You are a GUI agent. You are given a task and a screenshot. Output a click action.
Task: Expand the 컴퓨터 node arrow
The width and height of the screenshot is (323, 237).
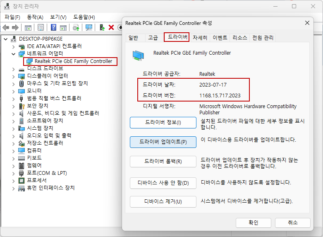click(13, 151)
